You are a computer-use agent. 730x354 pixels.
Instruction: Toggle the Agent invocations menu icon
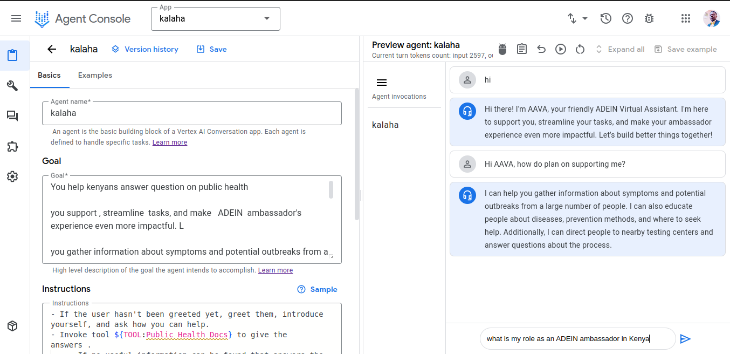(382, 83)
